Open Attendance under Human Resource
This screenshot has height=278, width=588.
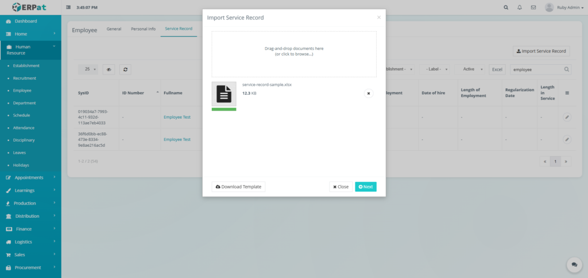click(24, 128)
